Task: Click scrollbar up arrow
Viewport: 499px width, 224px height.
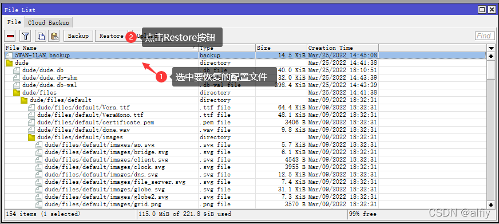Action: tap(491, 56)
